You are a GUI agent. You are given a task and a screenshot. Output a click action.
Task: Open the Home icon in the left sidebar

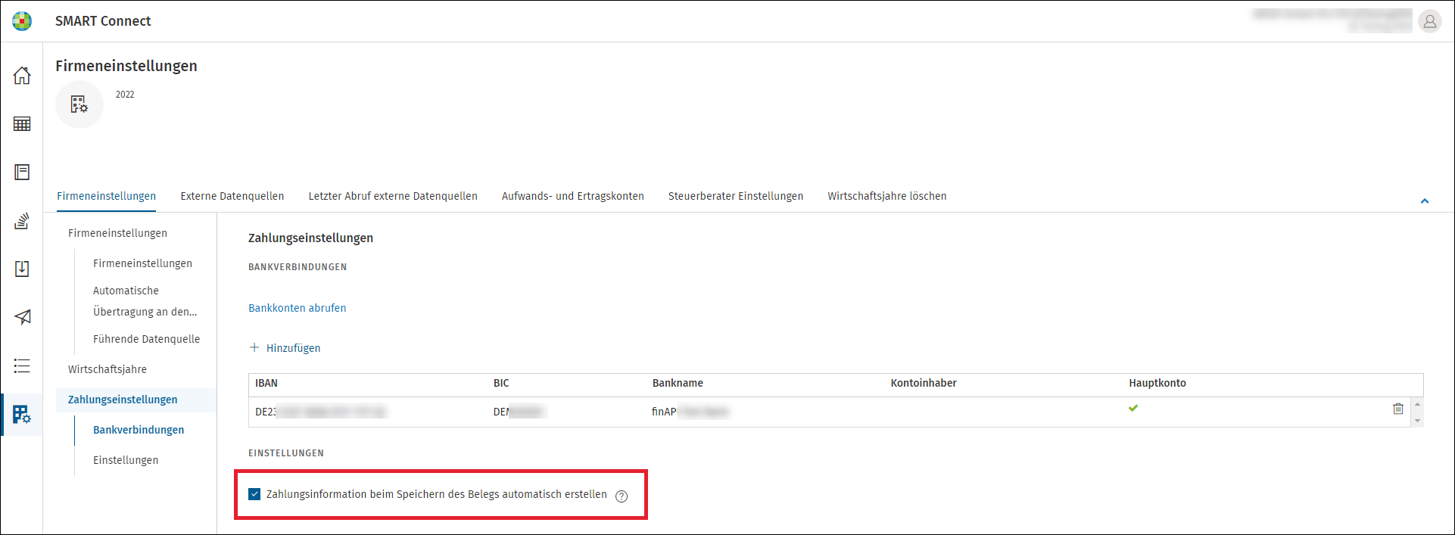click(22, 76)
